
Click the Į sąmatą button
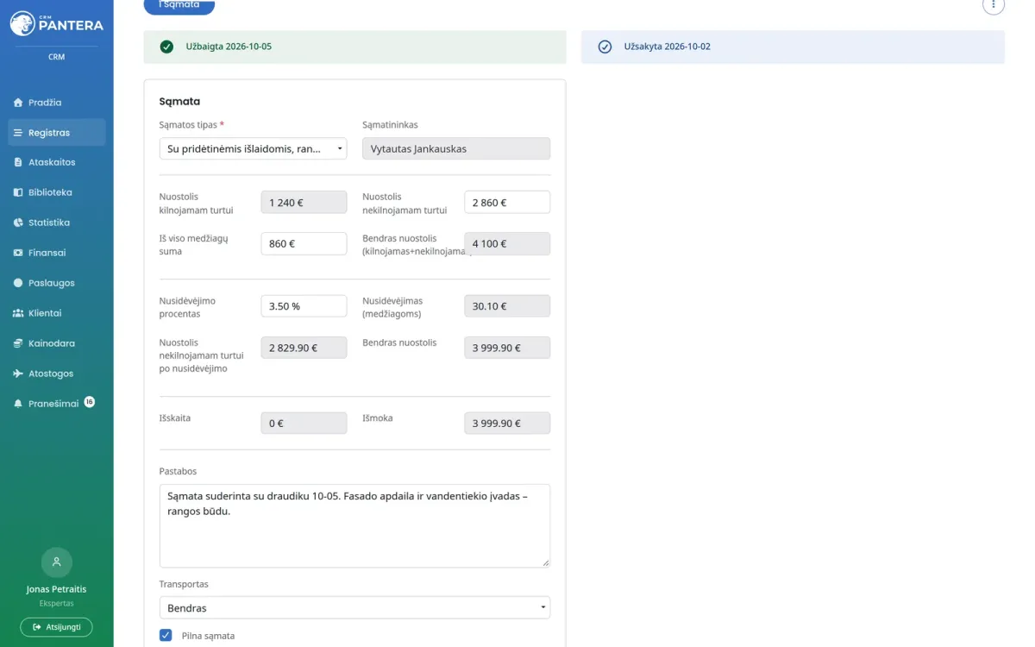click(x=179, y=6)
